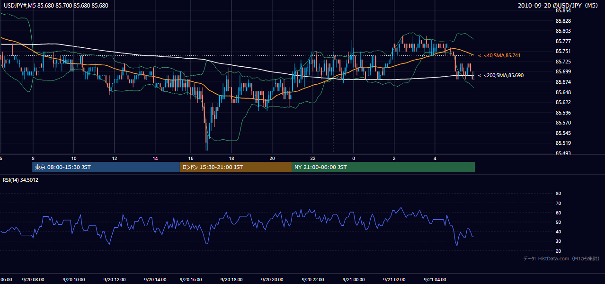This screenshot has width=605, height=284.
Task: Click price axis value 85.854
Action: coord(563,10)
